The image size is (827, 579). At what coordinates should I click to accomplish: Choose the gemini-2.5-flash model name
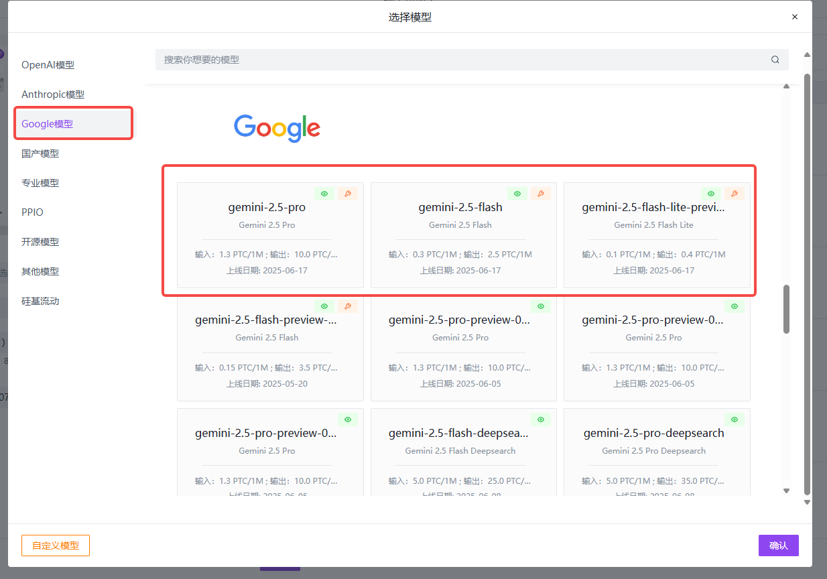(x=460, y=208)
